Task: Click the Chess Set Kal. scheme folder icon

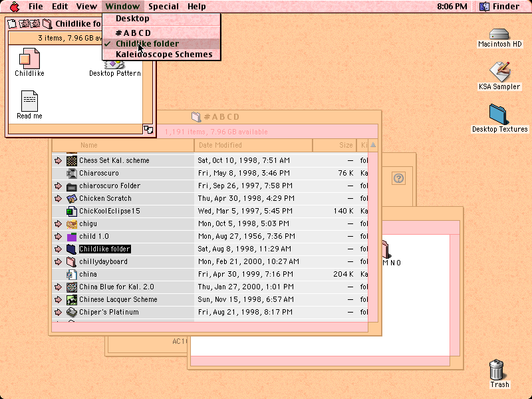Action: click(x=72, y=160)
